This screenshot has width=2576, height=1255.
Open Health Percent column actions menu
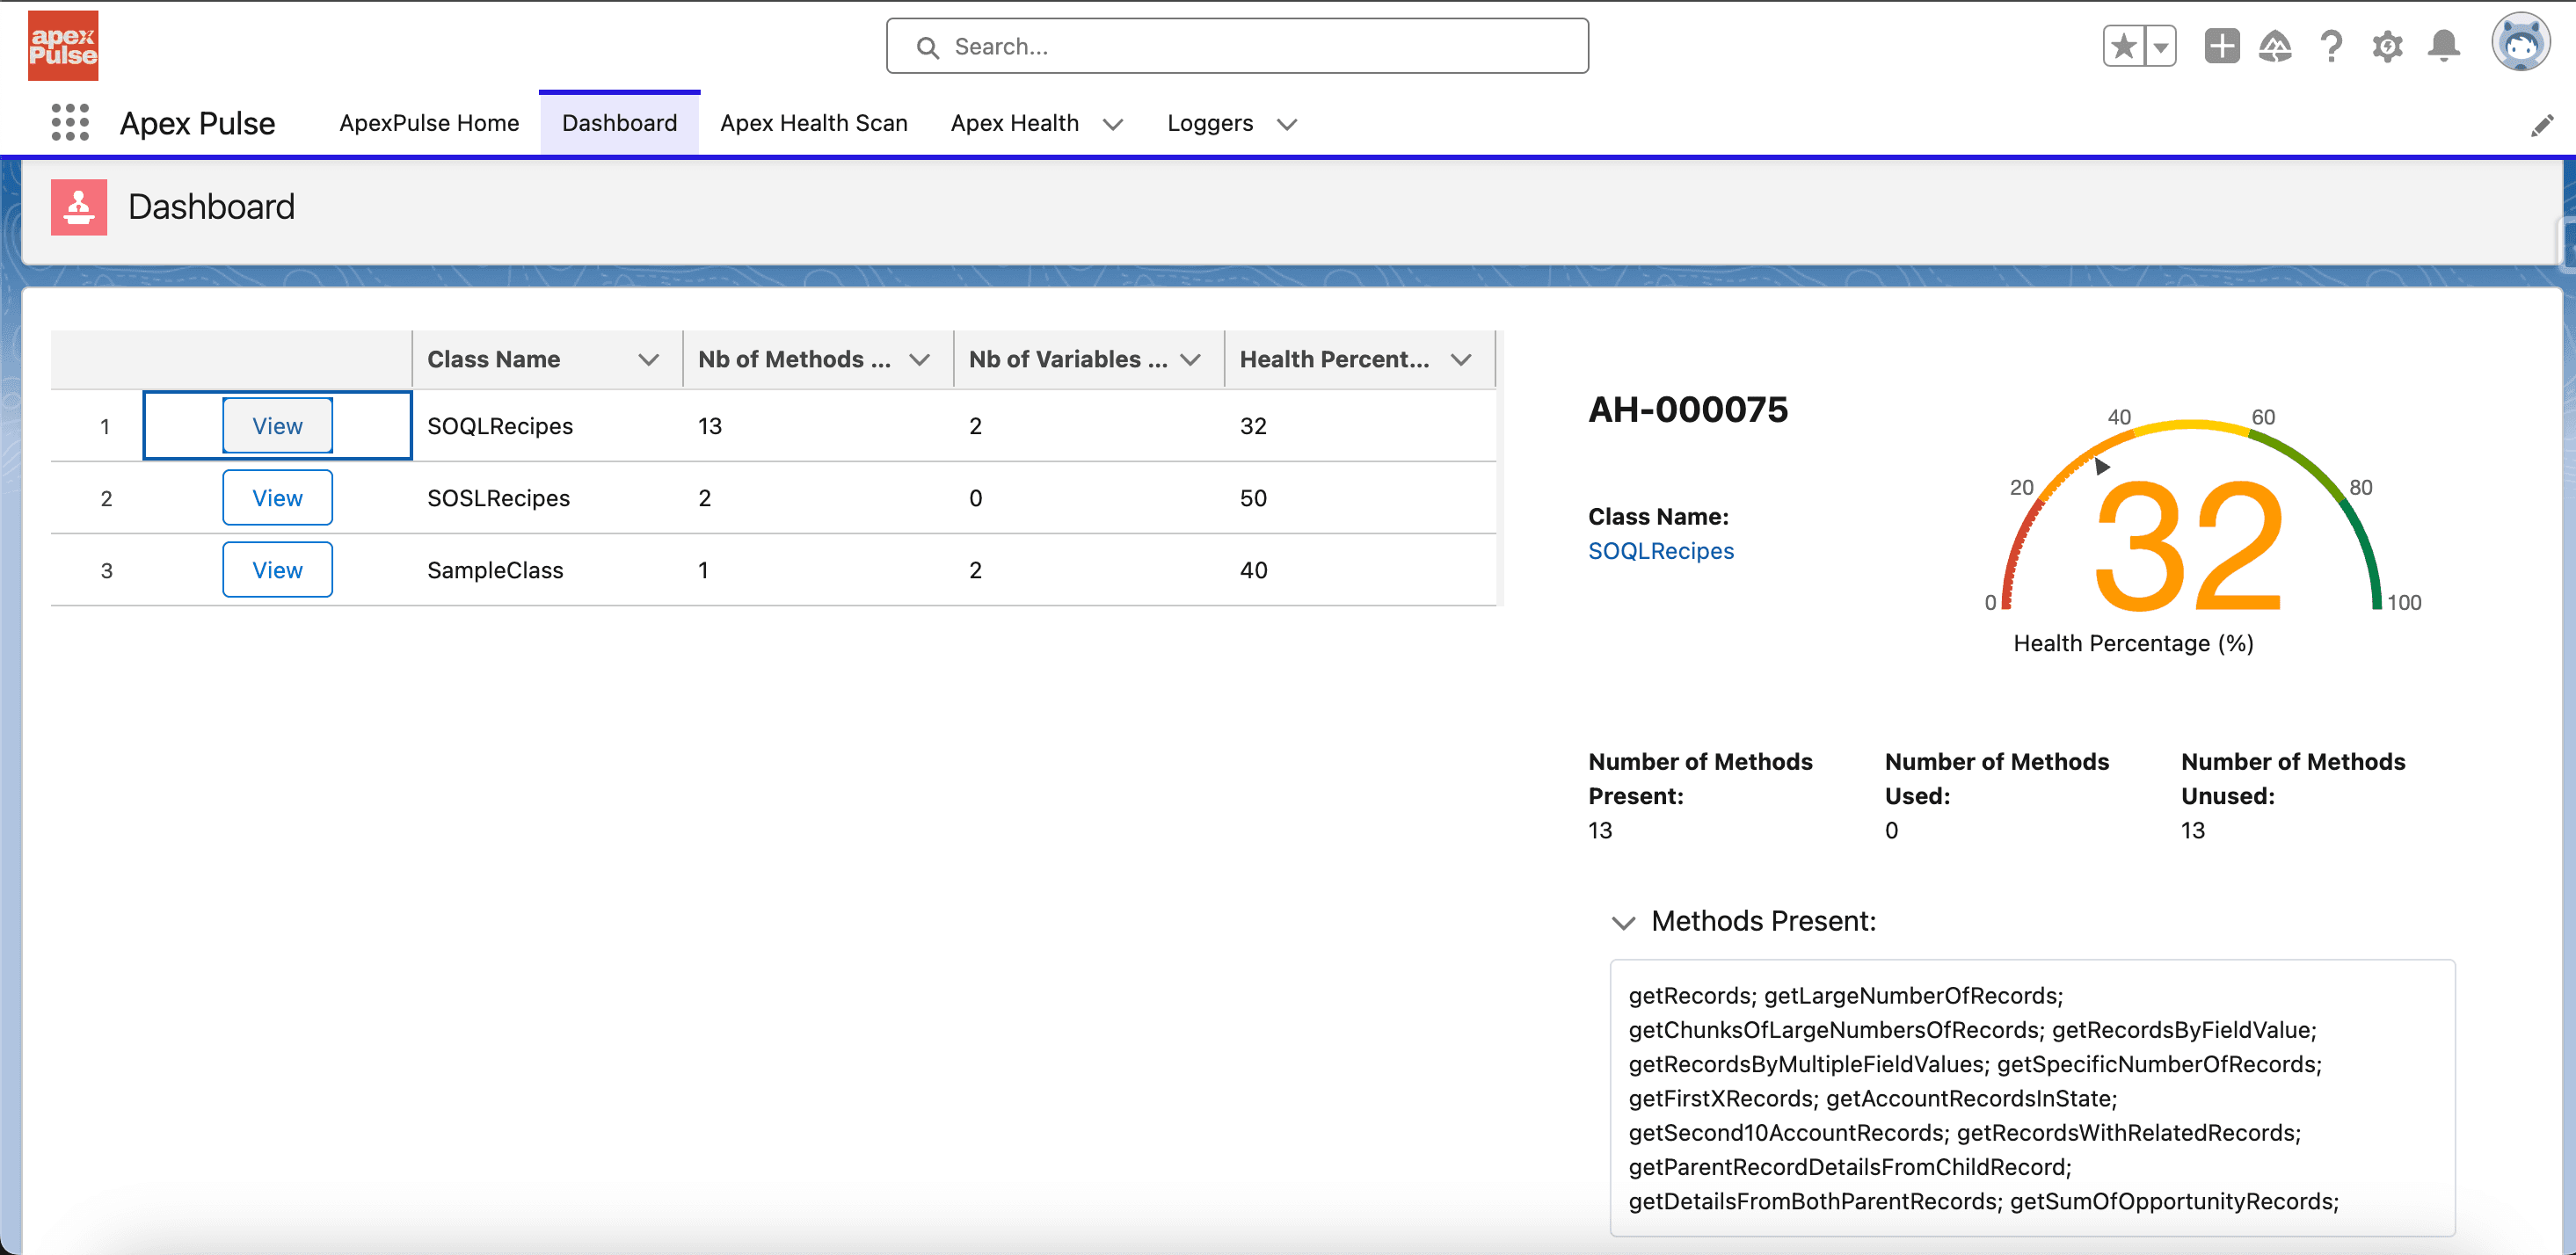click(x=1461, y=360)
